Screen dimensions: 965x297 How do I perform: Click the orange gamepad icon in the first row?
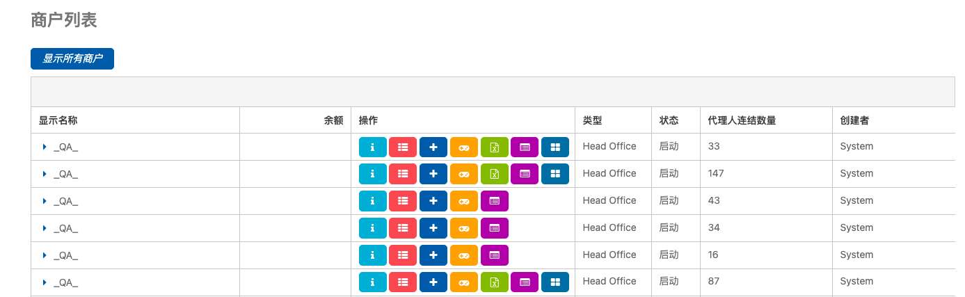463,147
